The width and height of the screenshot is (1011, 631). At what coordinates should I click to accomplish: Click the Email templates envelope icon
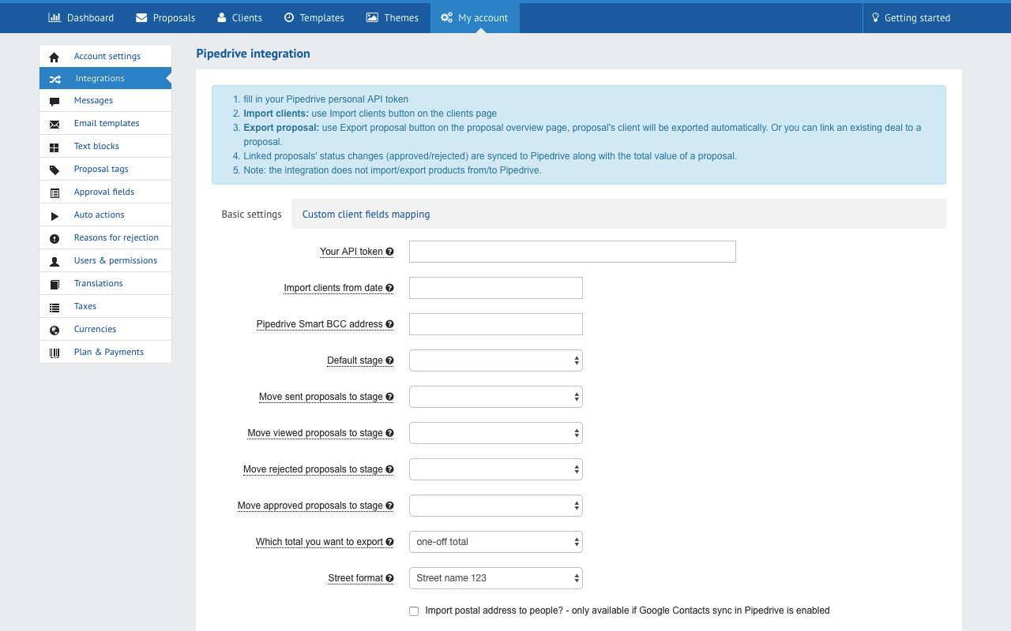(x=54, y=124)
